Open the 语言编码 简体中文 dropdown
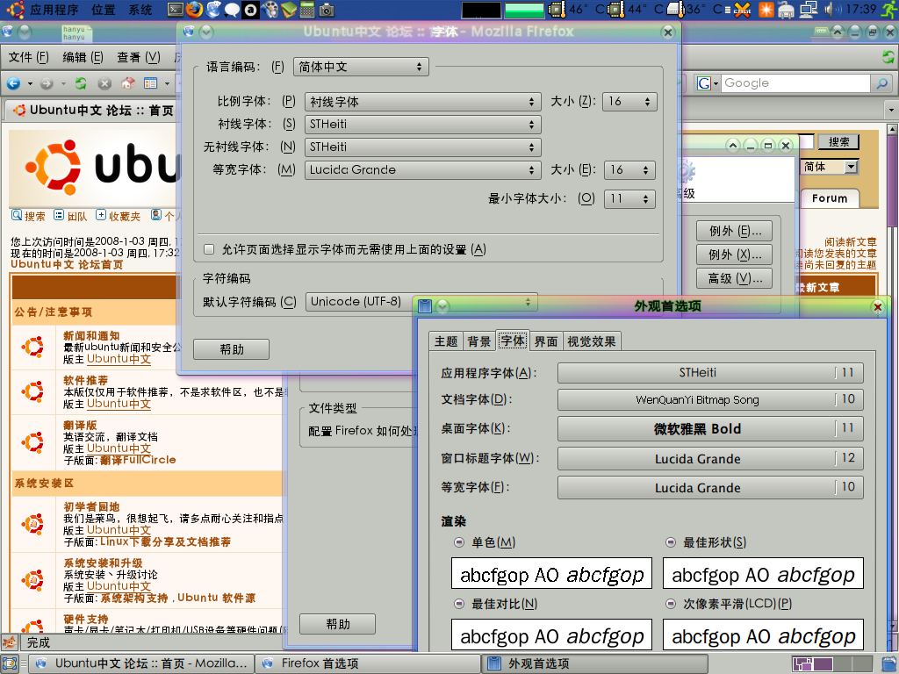The image size is (899, 674). [361, 67]
